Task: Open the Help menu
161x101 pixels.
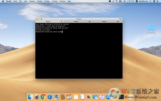Action: [x=69, y=1]
